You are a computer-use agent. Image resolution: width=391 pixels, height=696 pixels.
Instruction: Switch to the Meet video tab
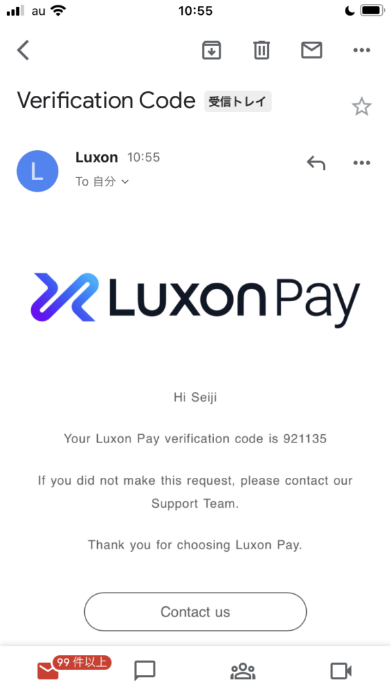point(341,671)
